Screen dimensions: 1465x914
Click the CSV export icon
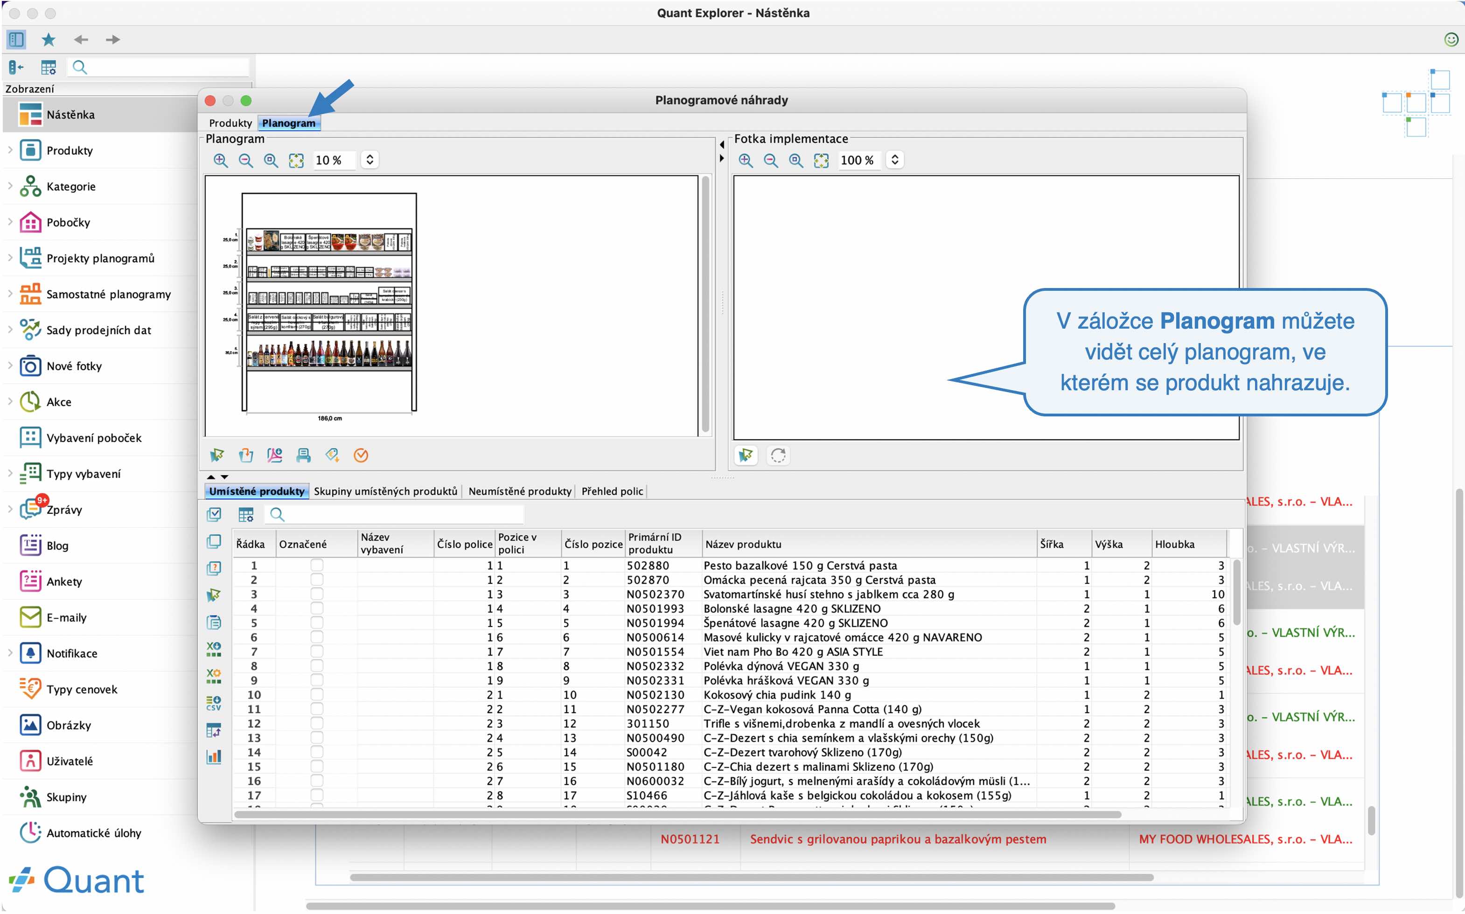coord(214,703)
